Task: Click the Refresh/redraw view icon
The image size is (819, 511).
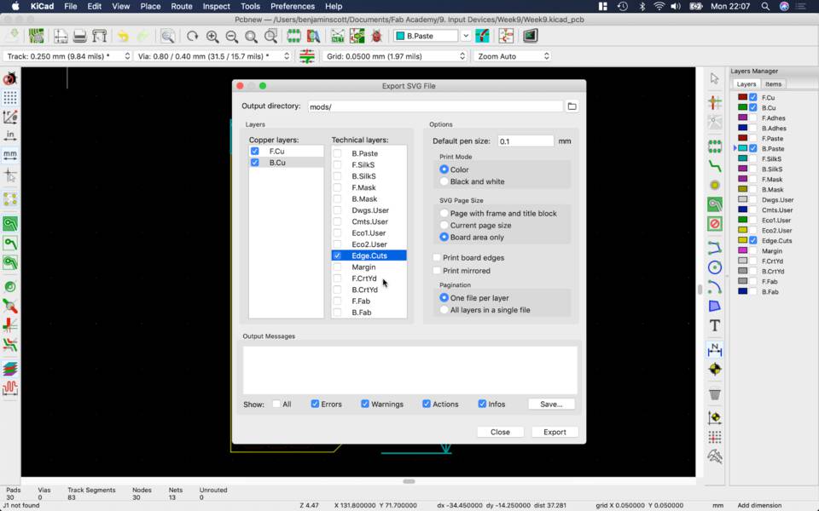Action: point(192,36)
